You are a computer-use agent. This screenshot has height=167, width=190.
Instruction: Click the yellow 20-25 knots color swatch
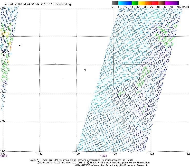[142, 3]
